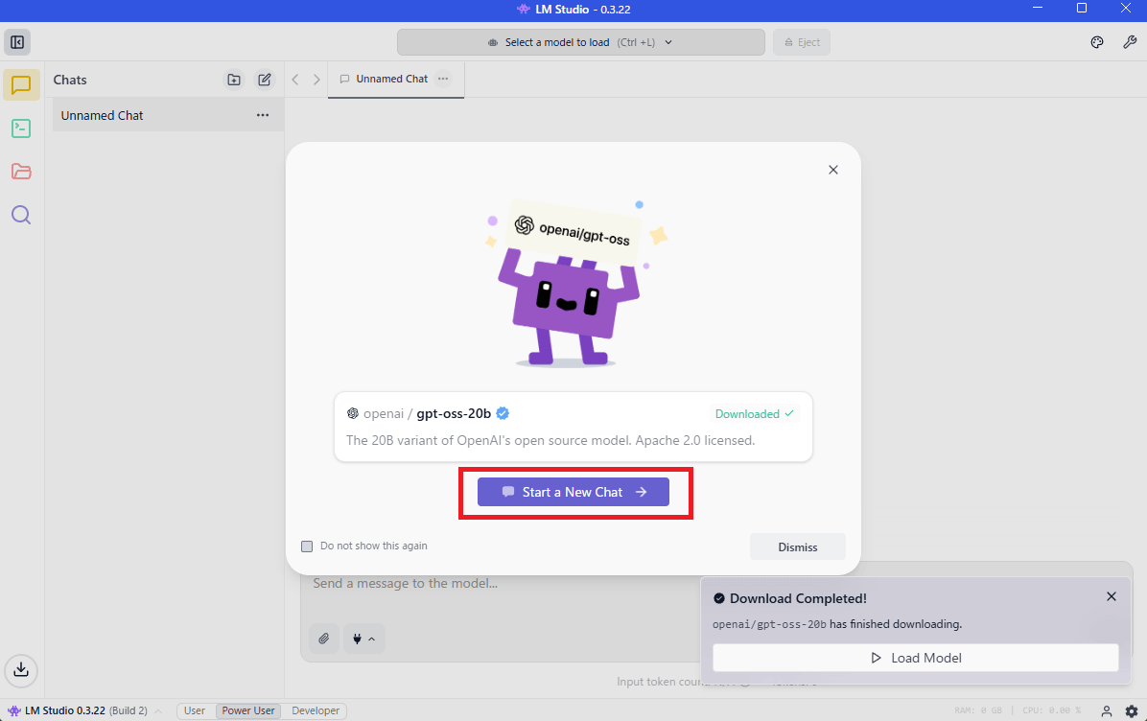Click Load Model in the notification

(916, 658)
